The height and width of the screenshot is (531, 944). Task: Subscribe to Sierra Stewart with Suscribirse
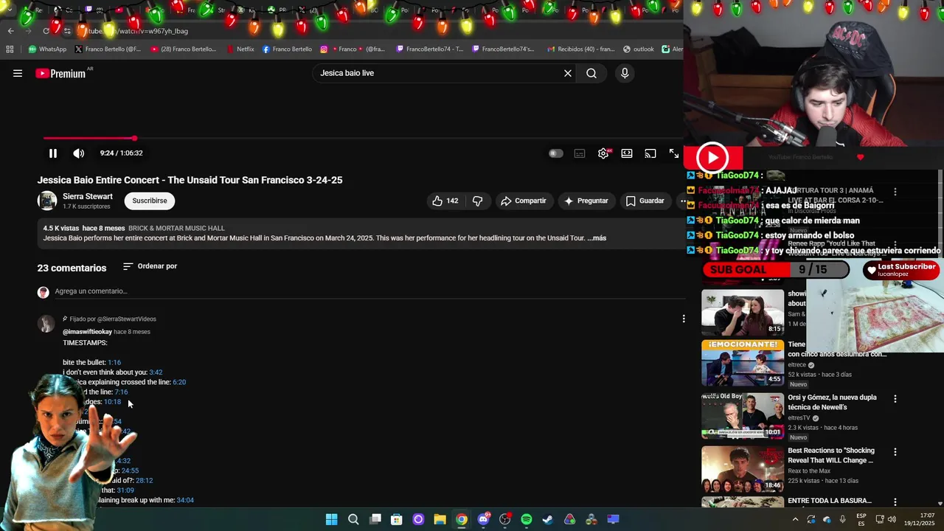pos(150,201)
